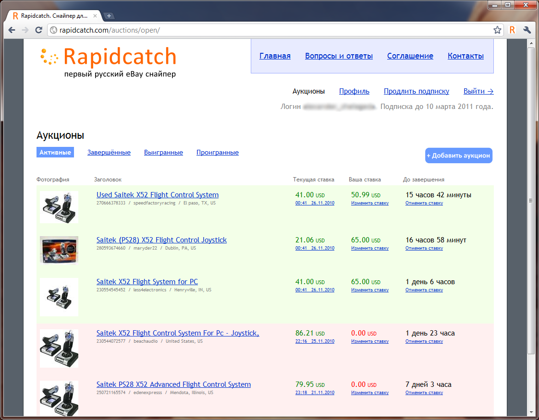The width and height of the screenshot is (539, 420).
Task: Click scrollbar down arrow
Action: coord(531,412)
